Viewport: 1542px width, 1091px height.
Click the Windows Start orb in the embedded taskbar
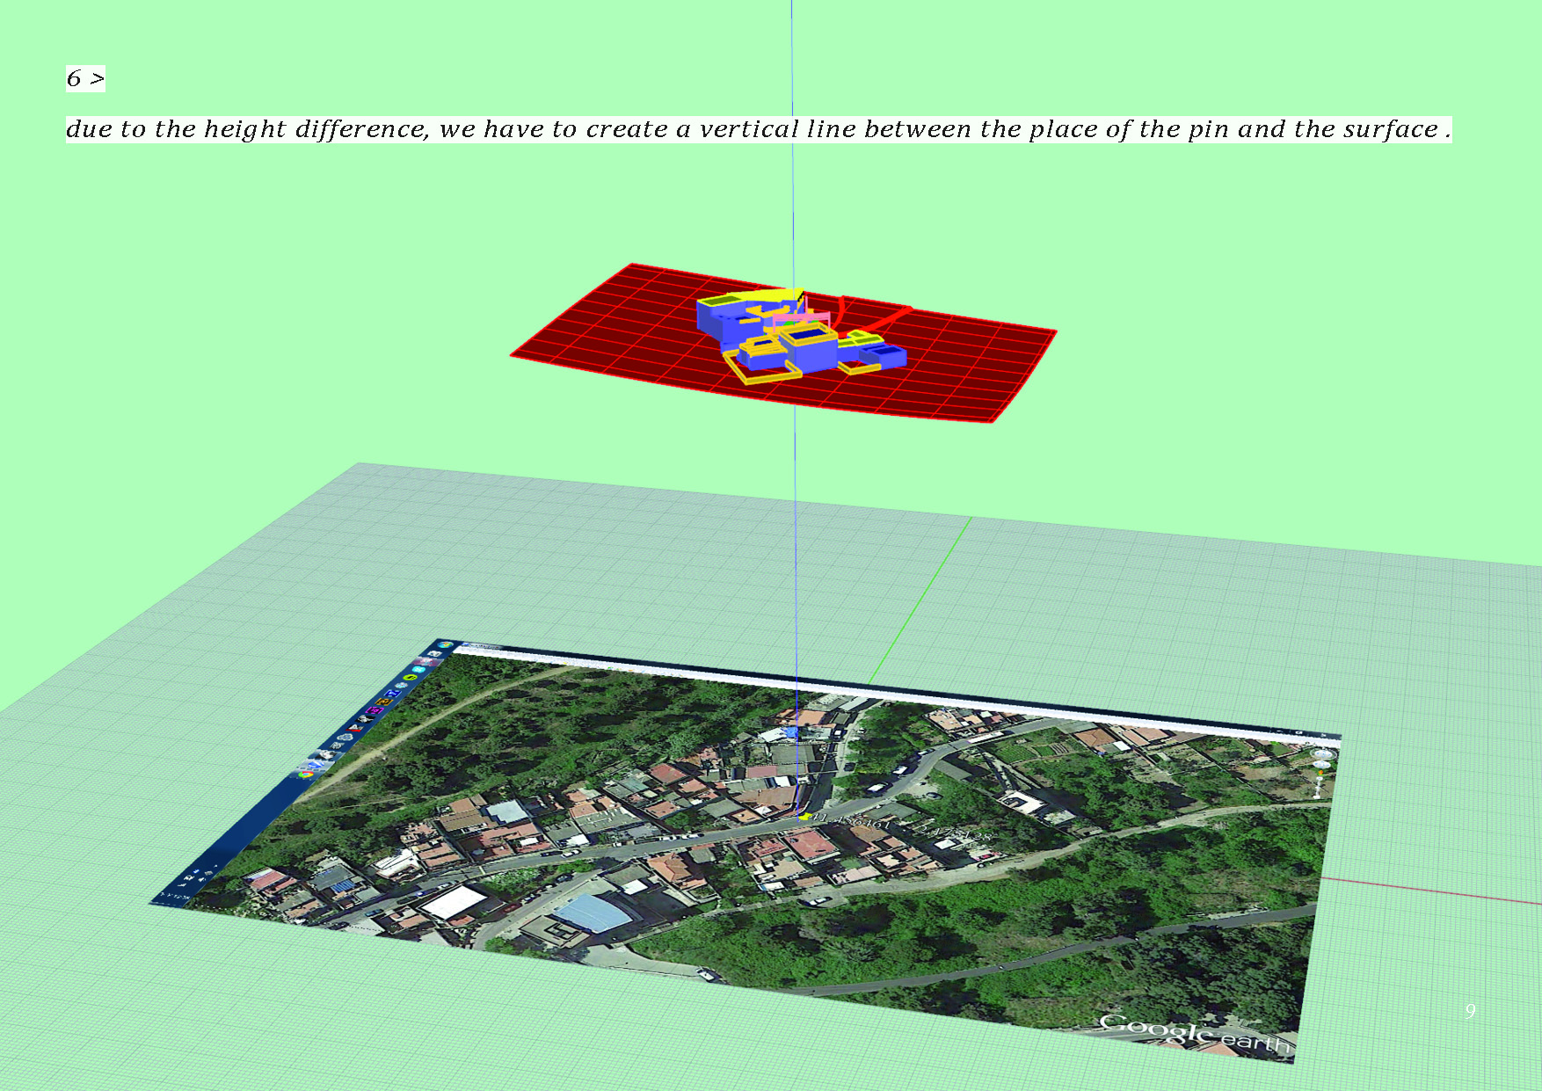pos(444,644)
